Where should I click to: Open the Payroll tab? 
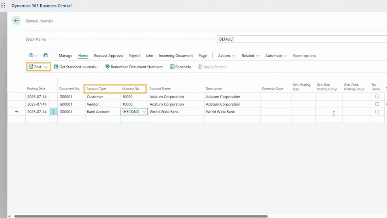[135, 56]
